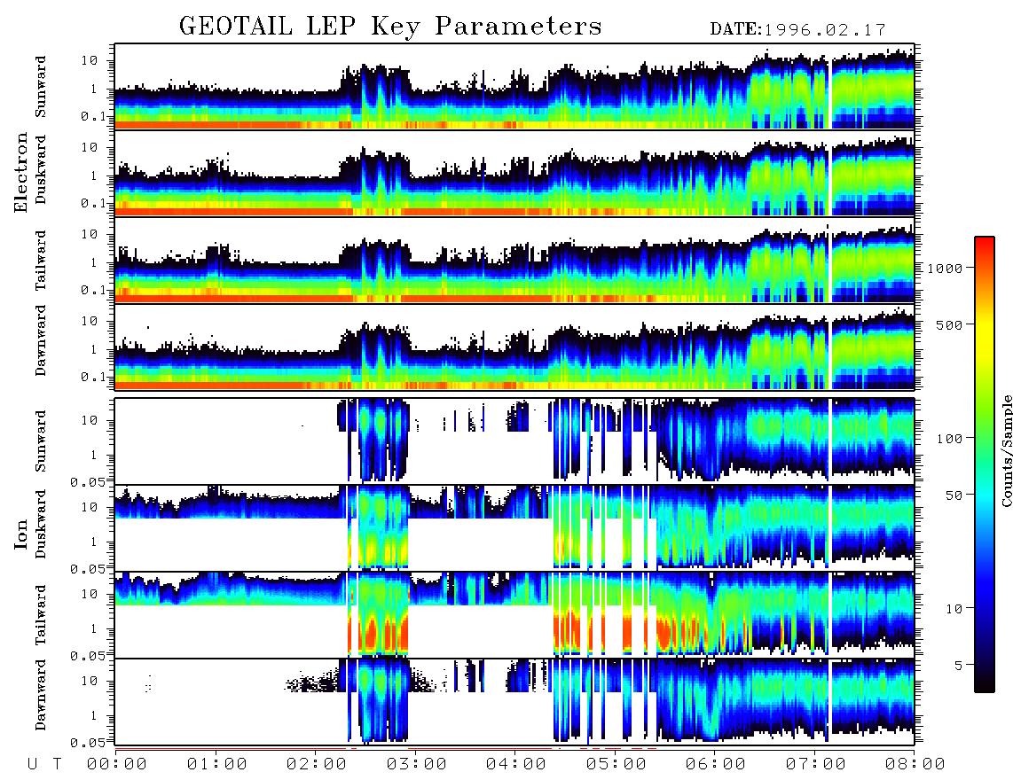1013x780 pixels.
Task: Select the Ion Sunward panel label
Action: [41, 441]
